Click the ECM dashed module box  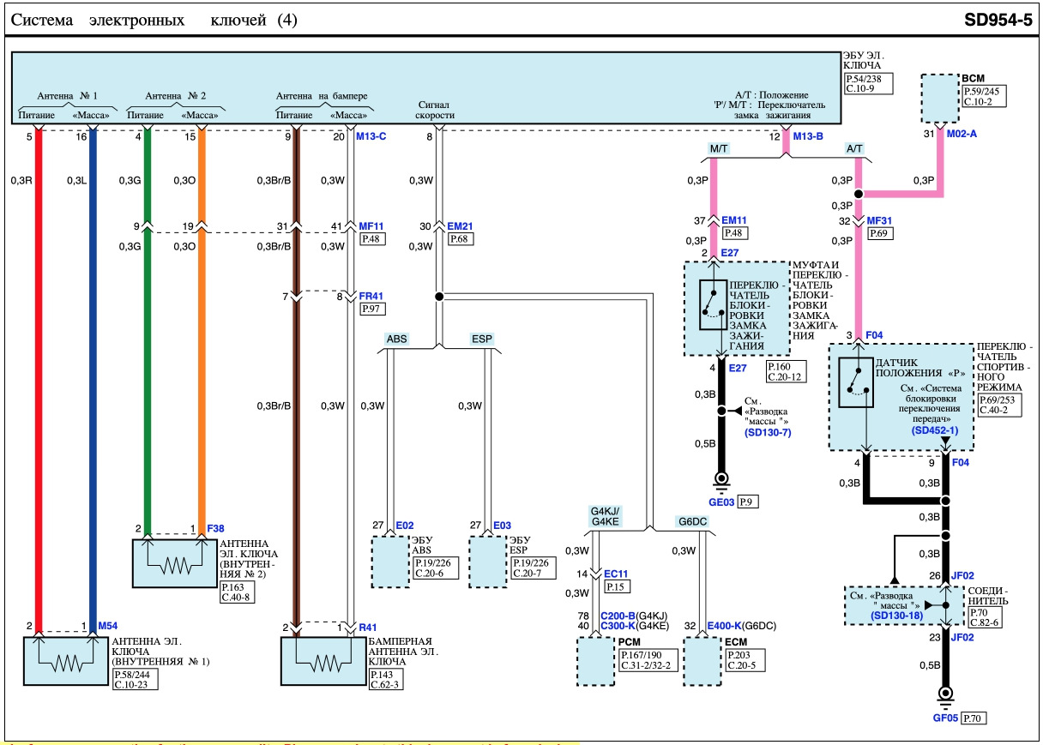tap(702, 661)
